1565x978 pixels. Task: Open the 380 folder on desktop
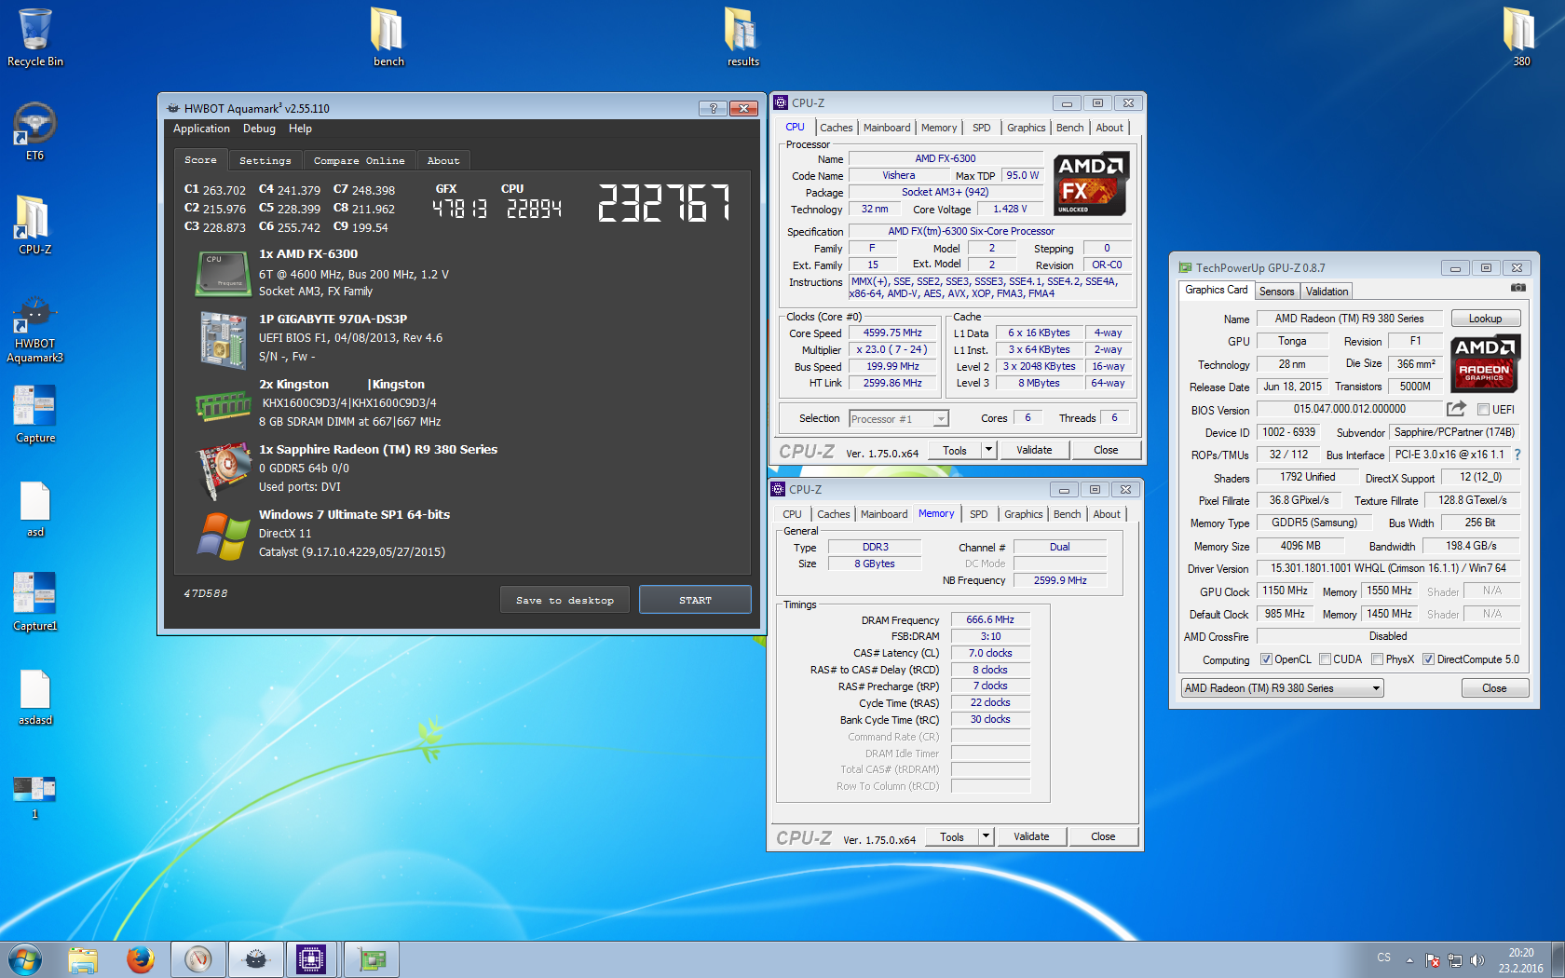pyautogui.click(x=1520, y=37)
